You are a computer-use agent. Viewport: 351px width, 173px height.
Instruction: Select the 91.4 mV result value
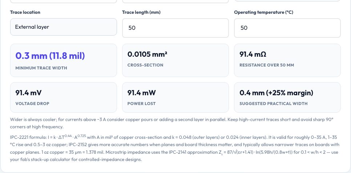[28, 93]
